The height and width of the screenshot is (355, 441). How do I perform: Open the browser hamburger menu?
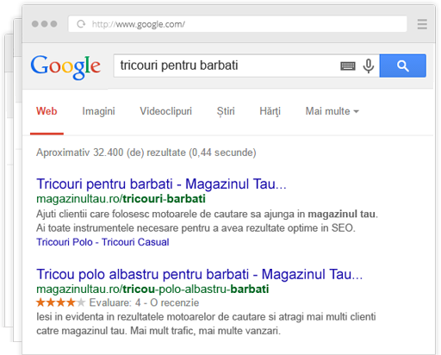point(422,24)
